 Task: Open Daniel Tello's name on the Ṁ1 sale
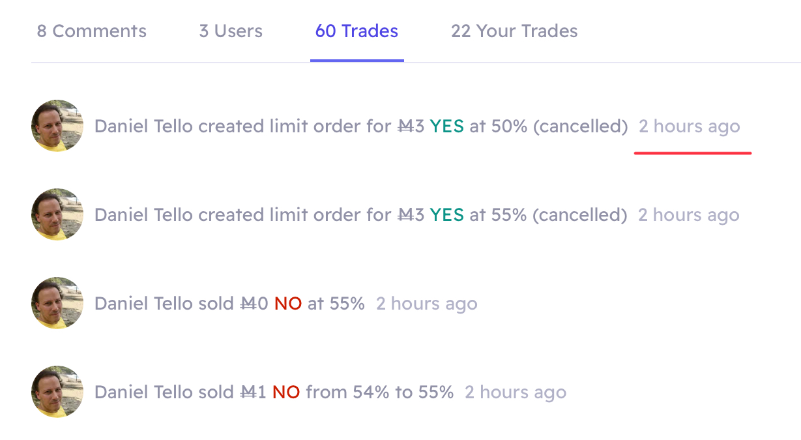(x=143, y=392)
